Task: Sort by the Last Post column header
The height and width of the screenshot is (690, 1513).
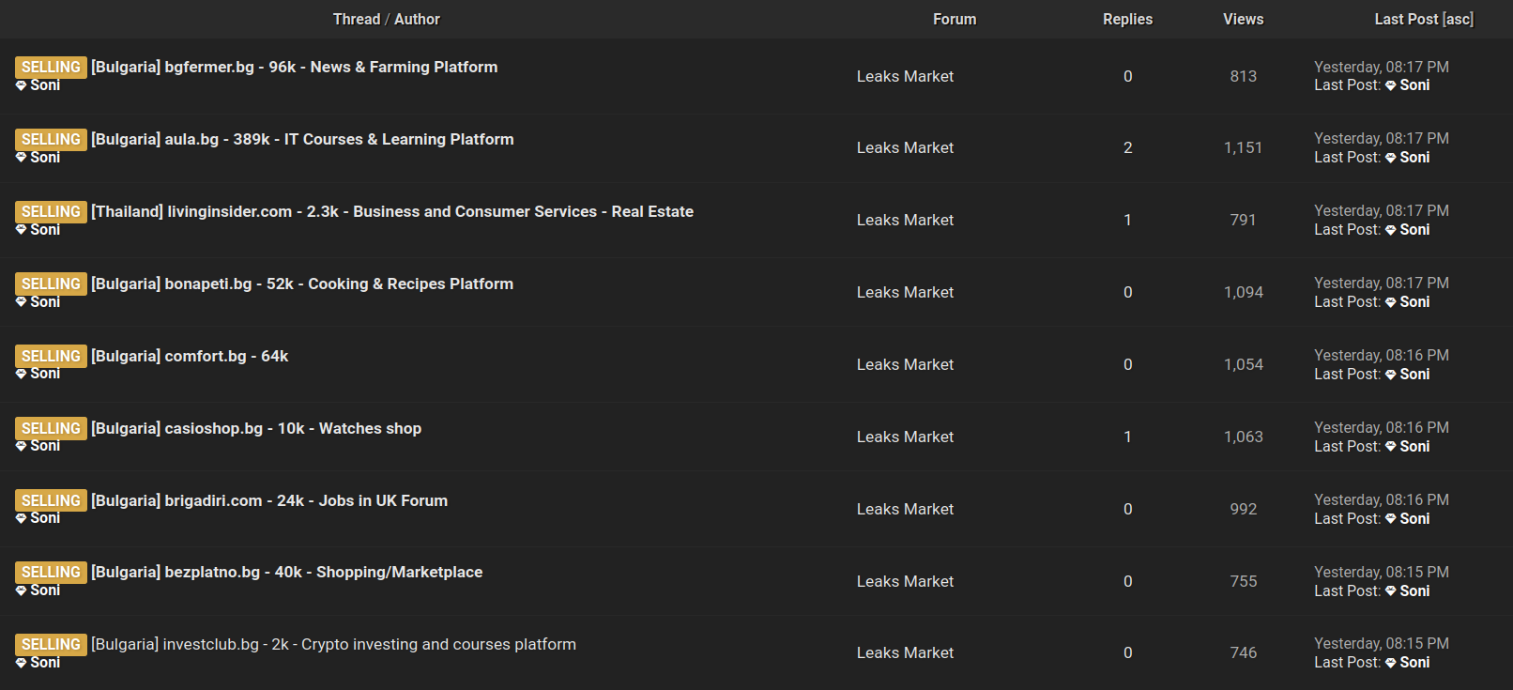Action: (x=1406, y=19)
